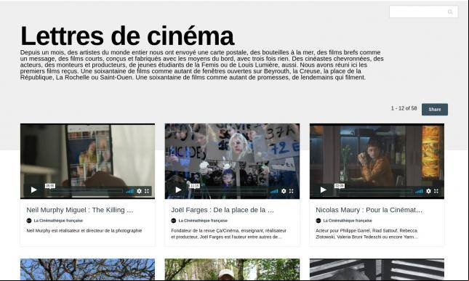469x281 pixels.
Task: Play the Nicolas Maury video
Action: tap(323, 190)
